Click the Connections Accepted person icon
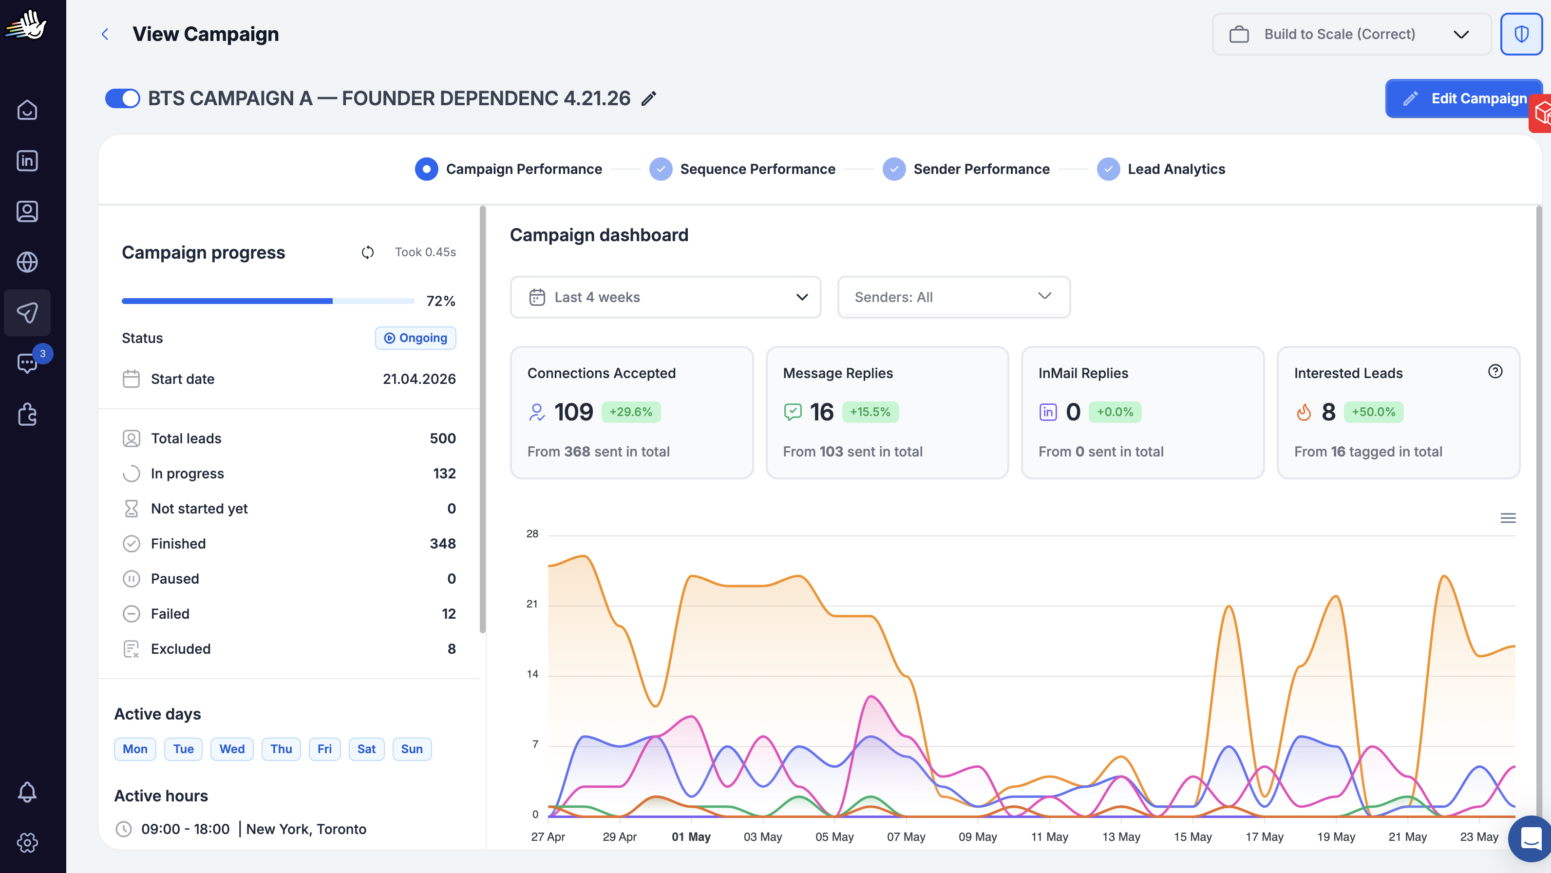The height and width of the screenshot is (873, 1551). point(536,413)
